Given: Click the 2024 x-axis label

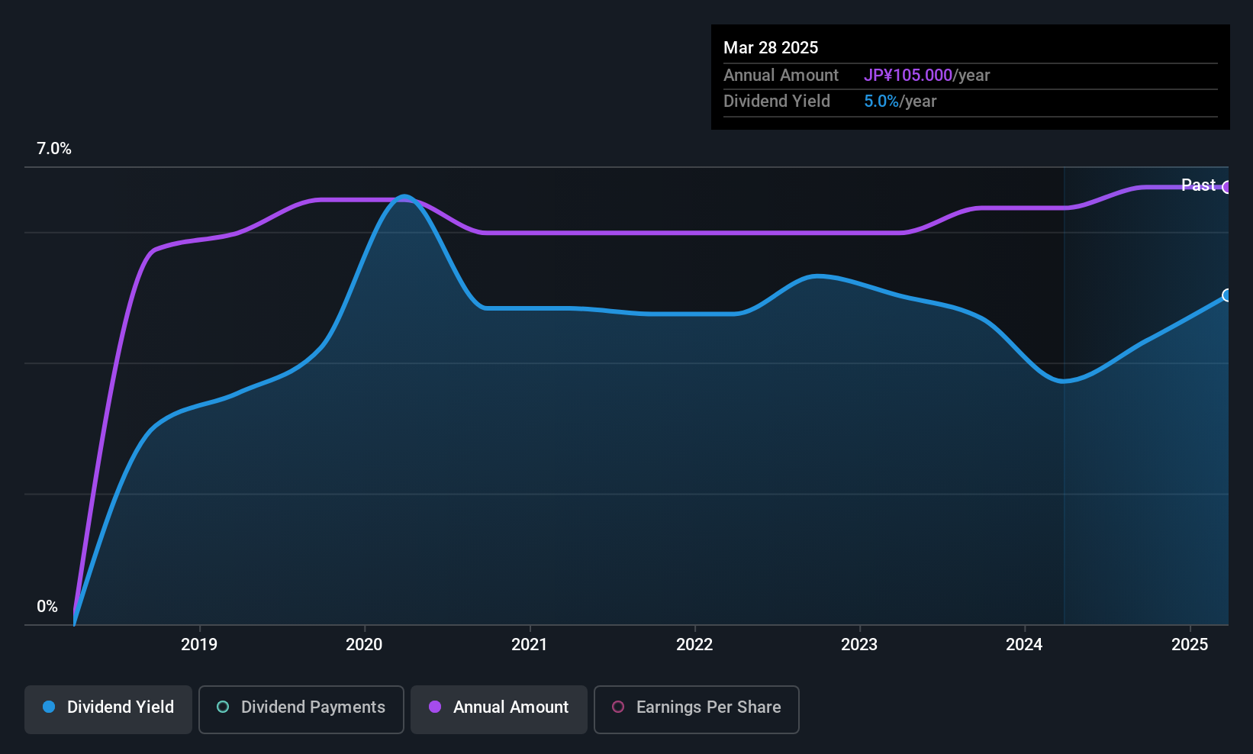Looking at the screenshot, I should pos(1024,645).
